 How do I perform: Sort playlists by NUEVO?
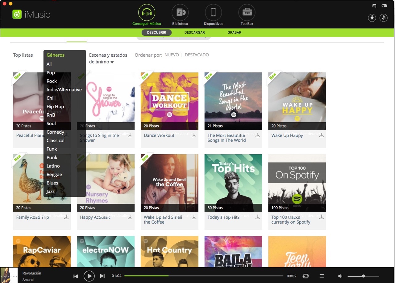pos(172,55)
